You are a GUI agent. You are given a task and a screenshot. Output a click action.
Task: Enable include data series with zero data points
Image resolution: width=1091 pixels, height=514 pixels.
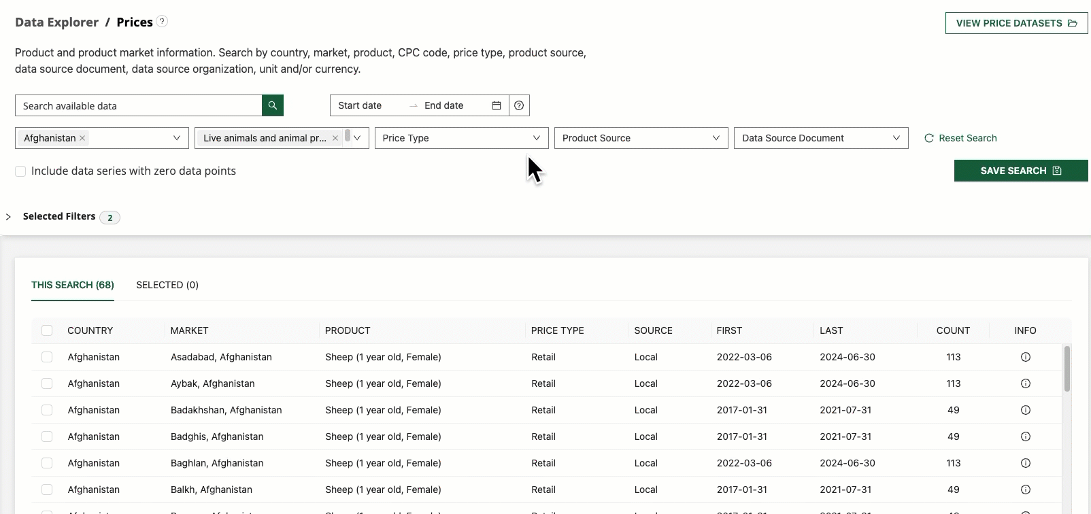click(20, 171)
